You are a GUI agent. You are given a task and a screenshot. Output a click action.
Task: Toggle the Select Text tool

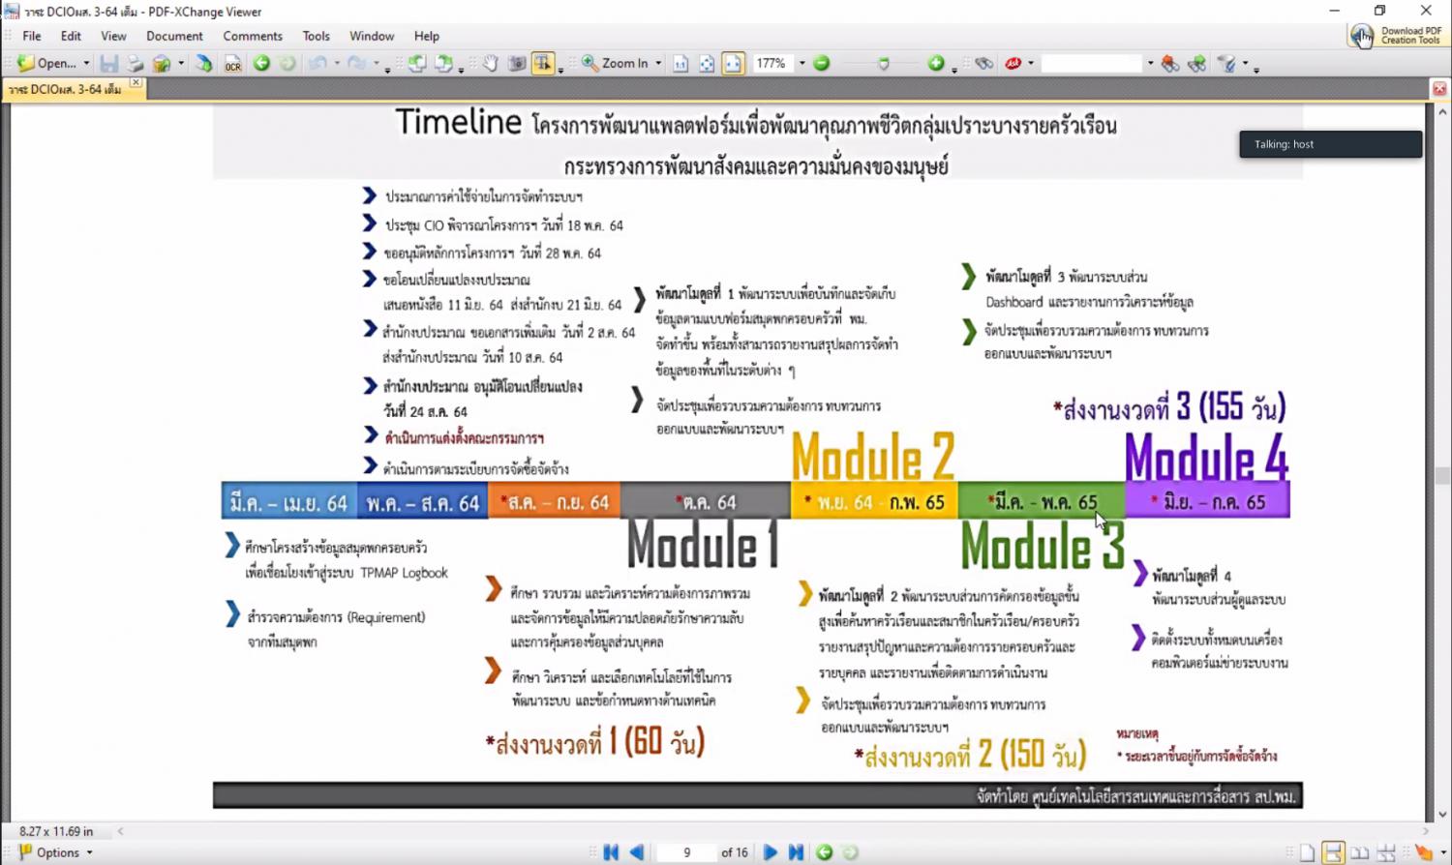pos(543,63)
